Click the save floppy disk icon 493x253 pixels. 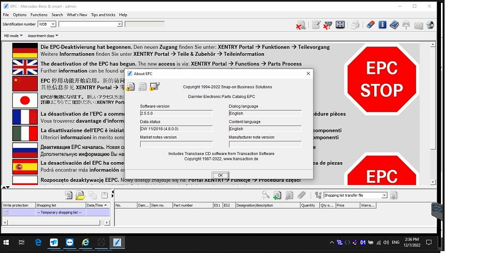105,195
